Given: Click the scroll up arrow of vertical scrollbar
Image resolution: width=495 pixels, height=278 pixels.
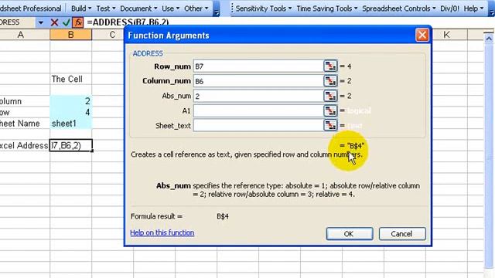Looking at the screenshot, I should click(x=489, y=39).
